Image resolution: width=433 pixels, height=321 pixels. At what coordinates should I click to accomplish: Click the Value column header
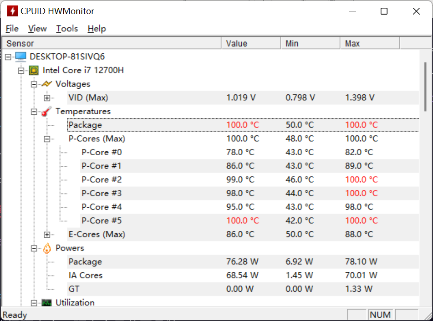pyautogui.click(x=251, y=43)
